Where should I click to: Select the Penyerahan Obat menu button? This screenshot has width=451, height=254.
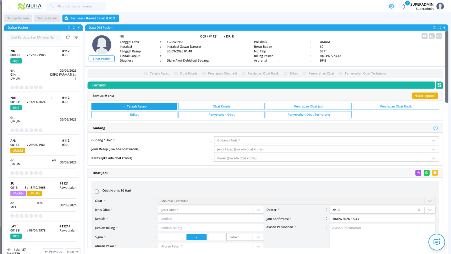tap(222, 115)
